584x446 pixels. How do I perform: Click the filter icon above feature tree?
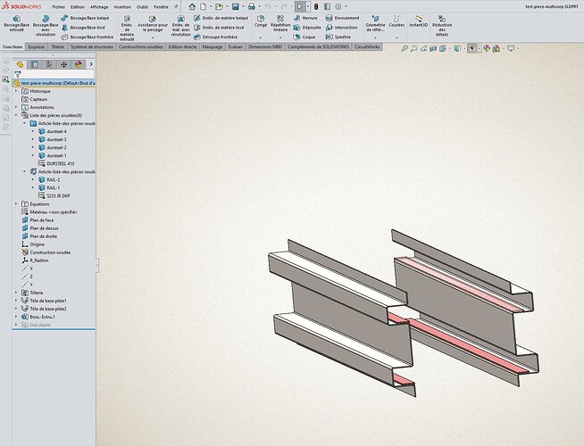[x=18, y=74]
